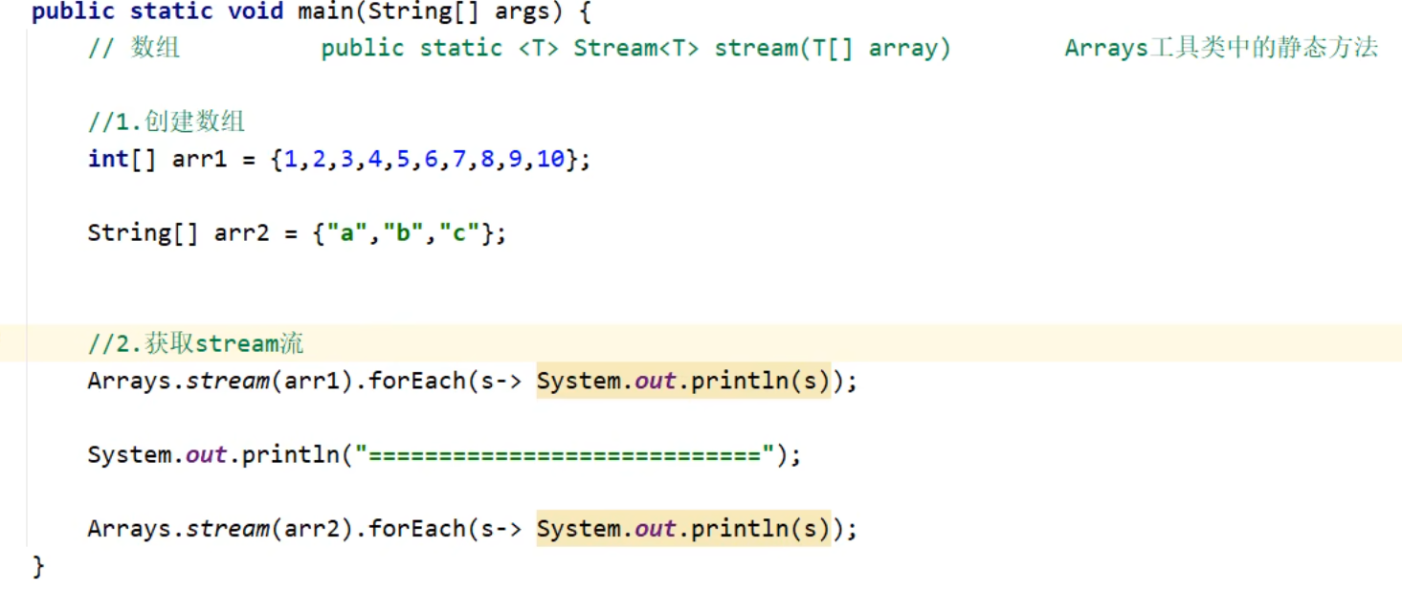This screenshot has height=592, width=1402.
Task: Place cursor in the //2.获取stream流 comment
Action: (195, 343)
